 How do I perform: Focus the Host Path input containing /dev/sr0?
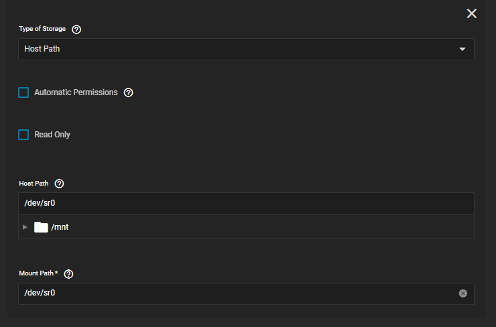[246, 203]
